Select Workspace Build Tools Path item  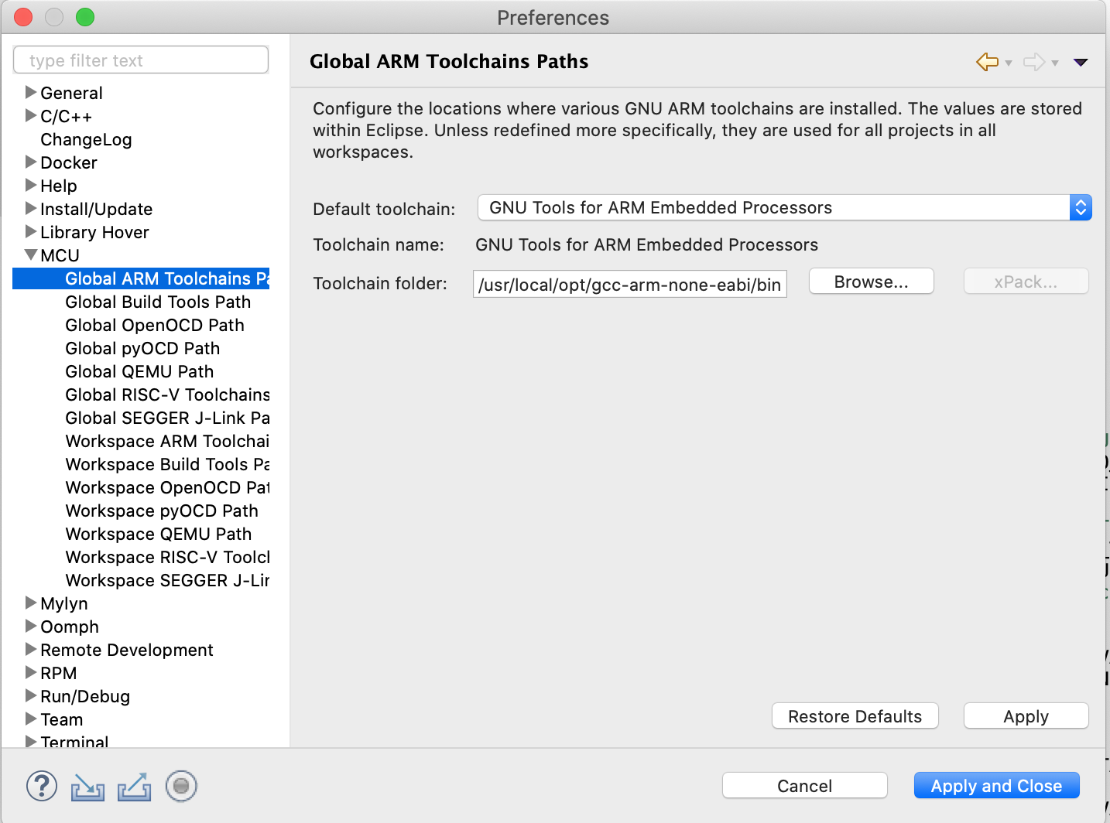(167, 464)
